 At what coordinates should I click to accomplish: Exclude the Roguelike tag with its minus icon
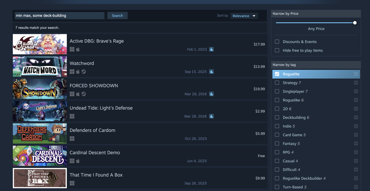point(356,100)
